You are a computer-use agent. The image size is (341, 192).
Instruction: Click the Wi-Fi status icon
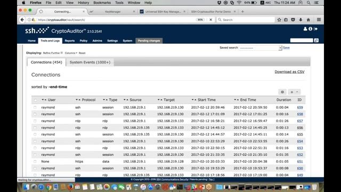coord(239,3)
